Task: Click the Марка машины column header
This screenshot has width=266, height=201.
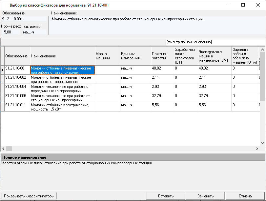Action: point(107,56)
